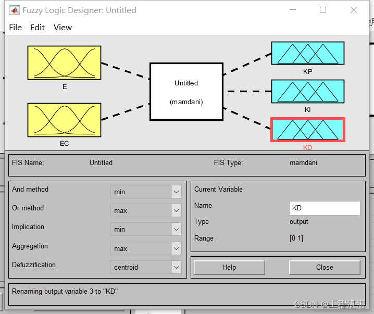
Task: Open the View menu
Action: click(x=63, y=28)
